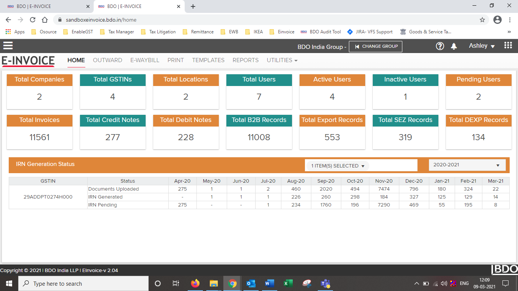
Task: Open the Ashley user dropdown
Action: pos(482,46)
